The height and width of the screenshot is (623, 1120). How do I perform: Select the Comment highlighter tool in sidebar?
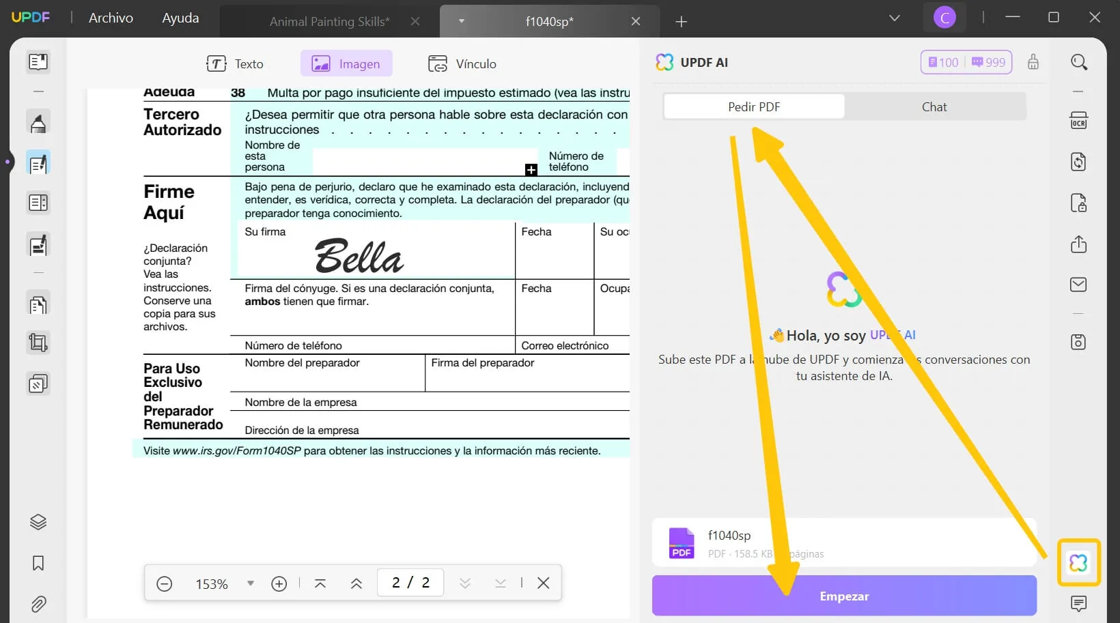[38, 123]
